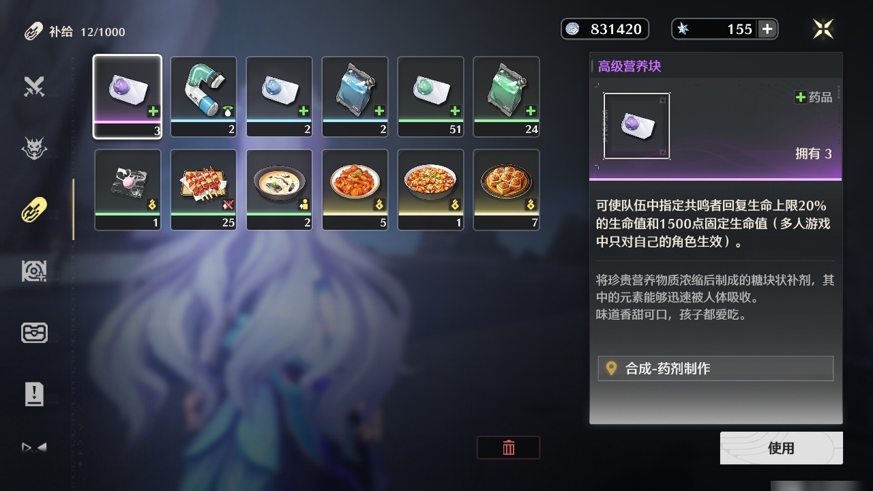Select the teal inhaler tube item
This screenshot has width=873, height=491.
coord(203,97)
